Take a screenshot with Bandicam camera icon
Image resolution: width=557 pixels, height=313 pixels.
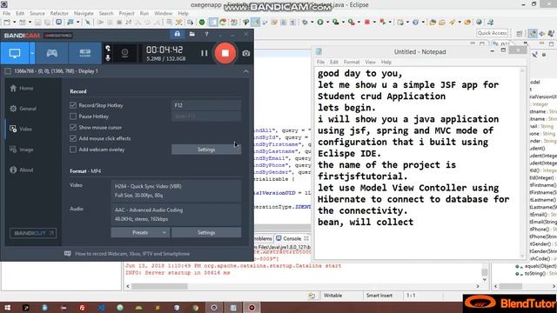(245, 53)
